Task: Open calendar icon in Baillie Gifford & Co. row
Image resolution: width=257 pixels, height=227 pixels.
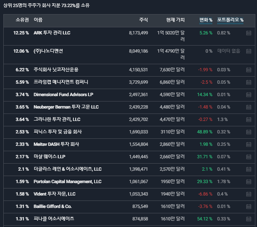Action: click(249, 207)
